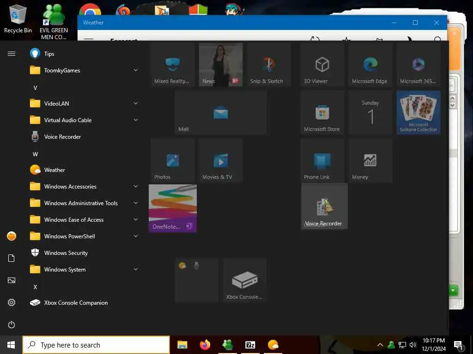Open the OneNote tile
This screenshot has height=354, width=473.
173,208
